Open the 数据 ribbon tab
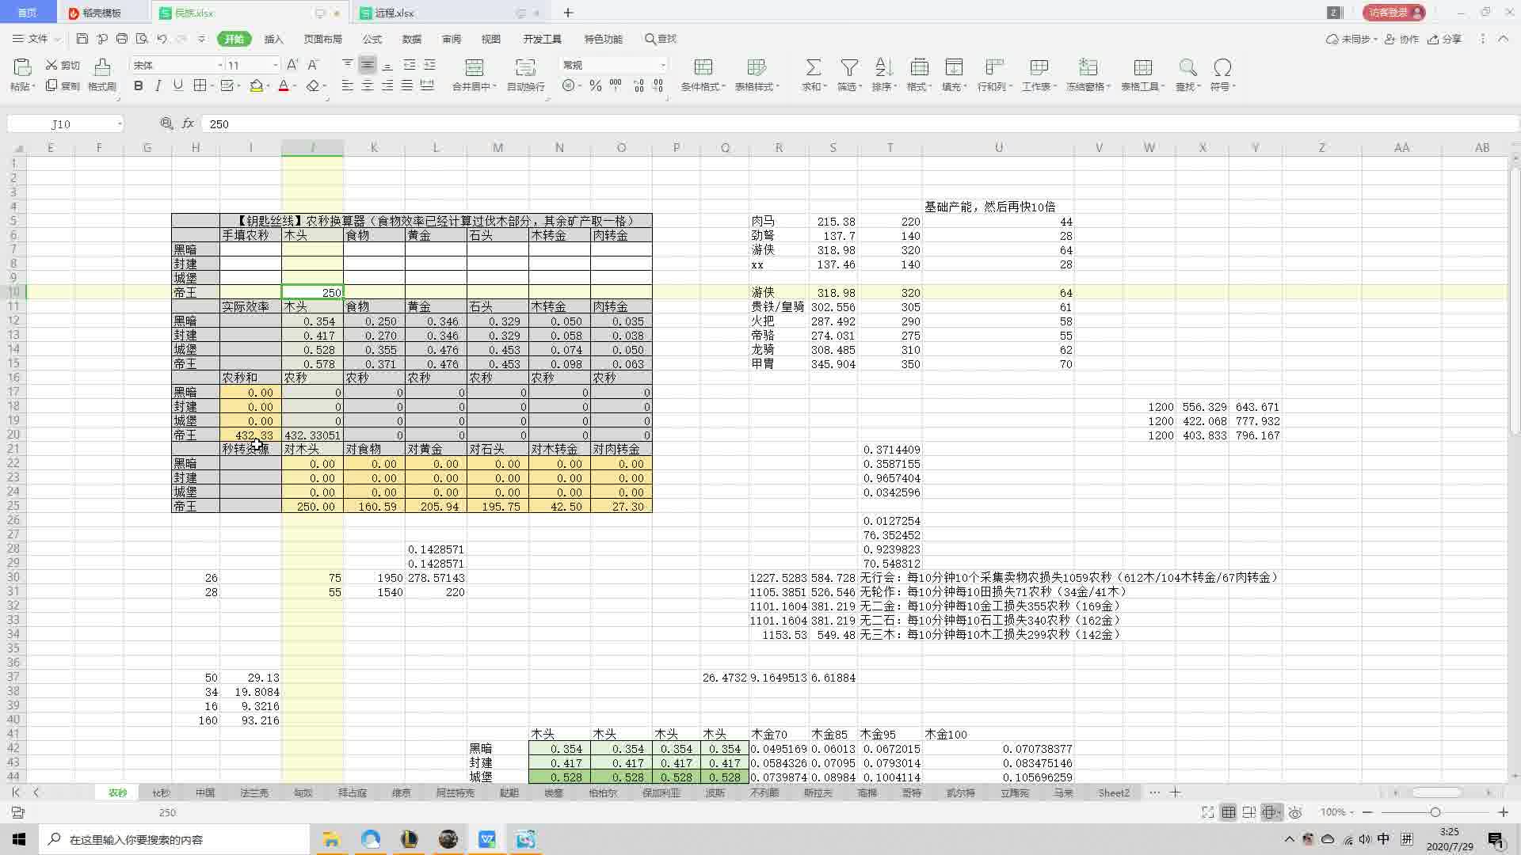Screen dimensions: 1521x855 (x=411, y=39)
